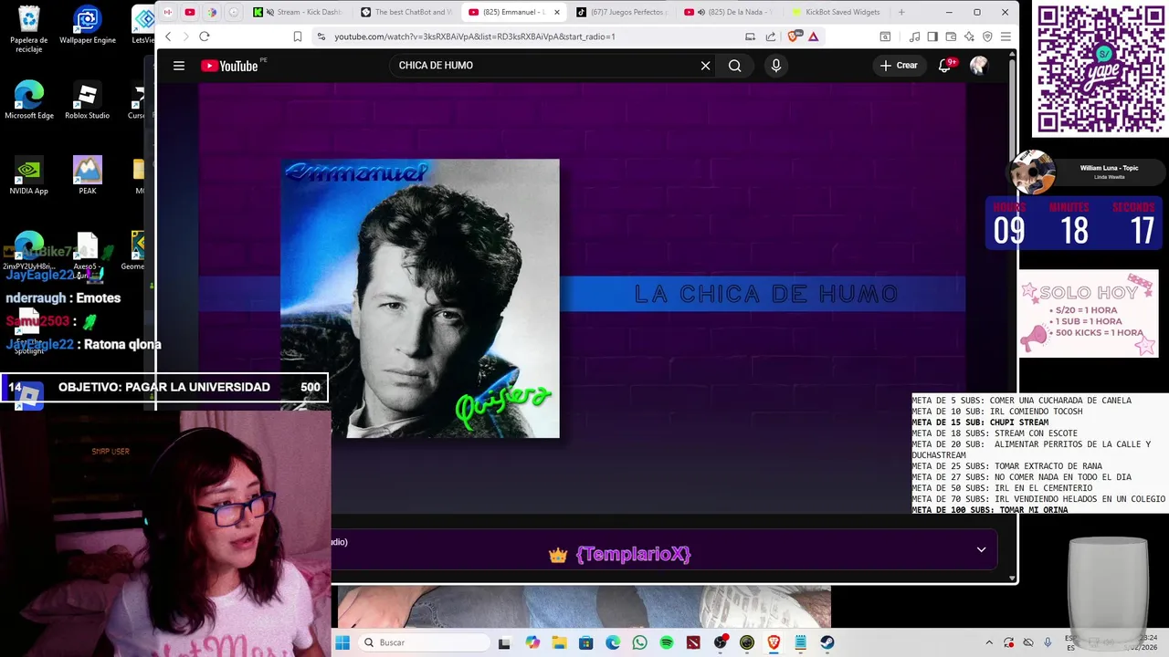
Task: Open Dota 2 from the taskbar
Action: click(693, 642)
